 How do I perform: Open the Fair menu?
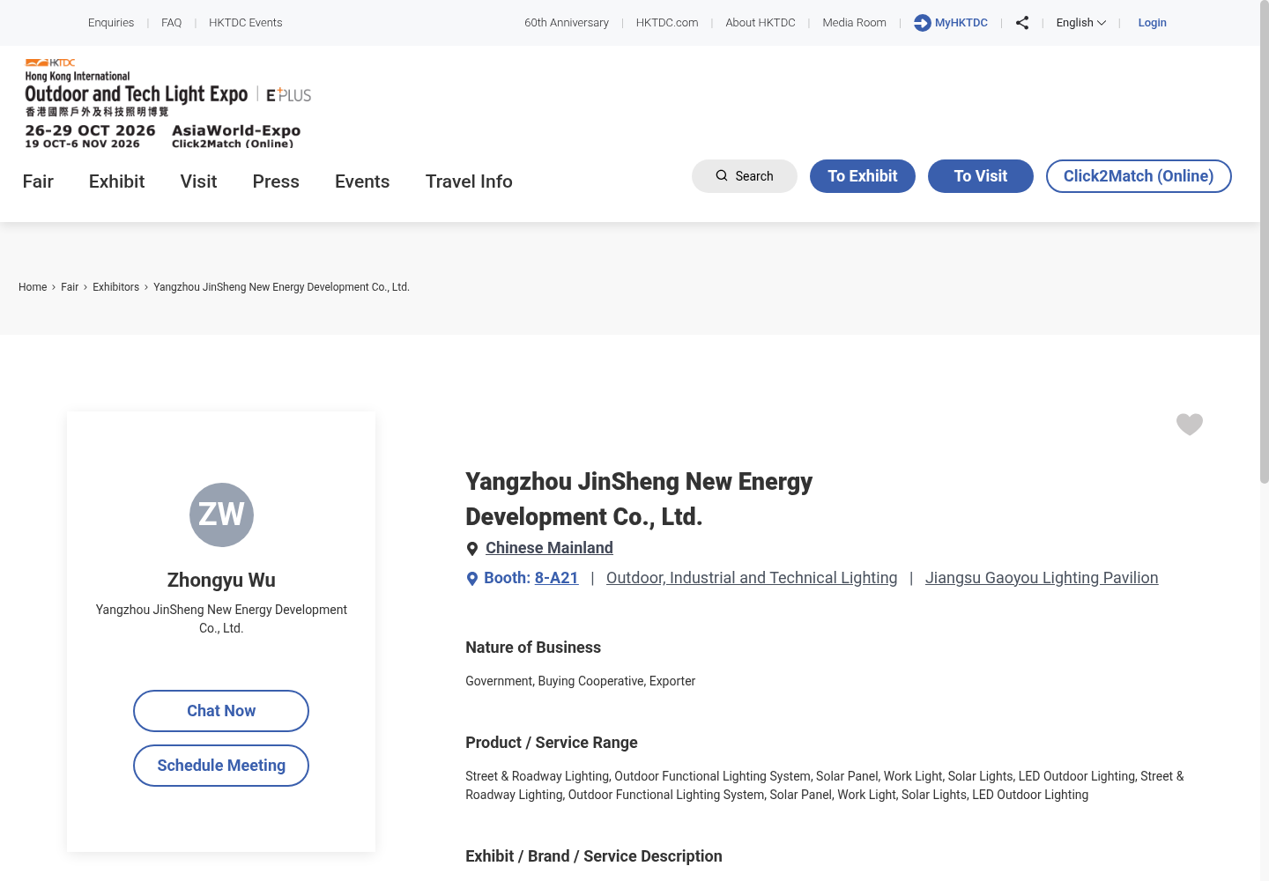tap(38, 181)
